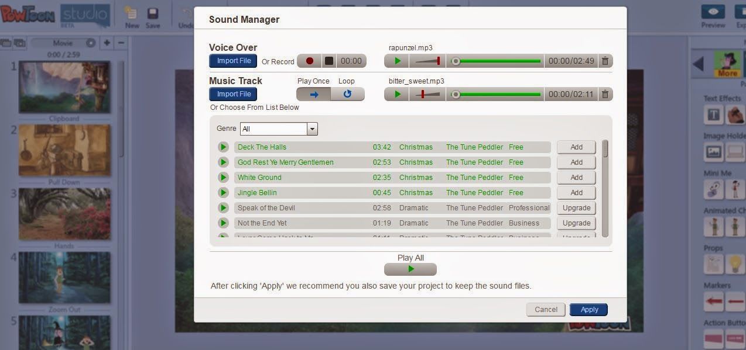Screen dimensions: 746x350
Task: Preview Speak of the Devil track
Action: [x=223, y=208]
